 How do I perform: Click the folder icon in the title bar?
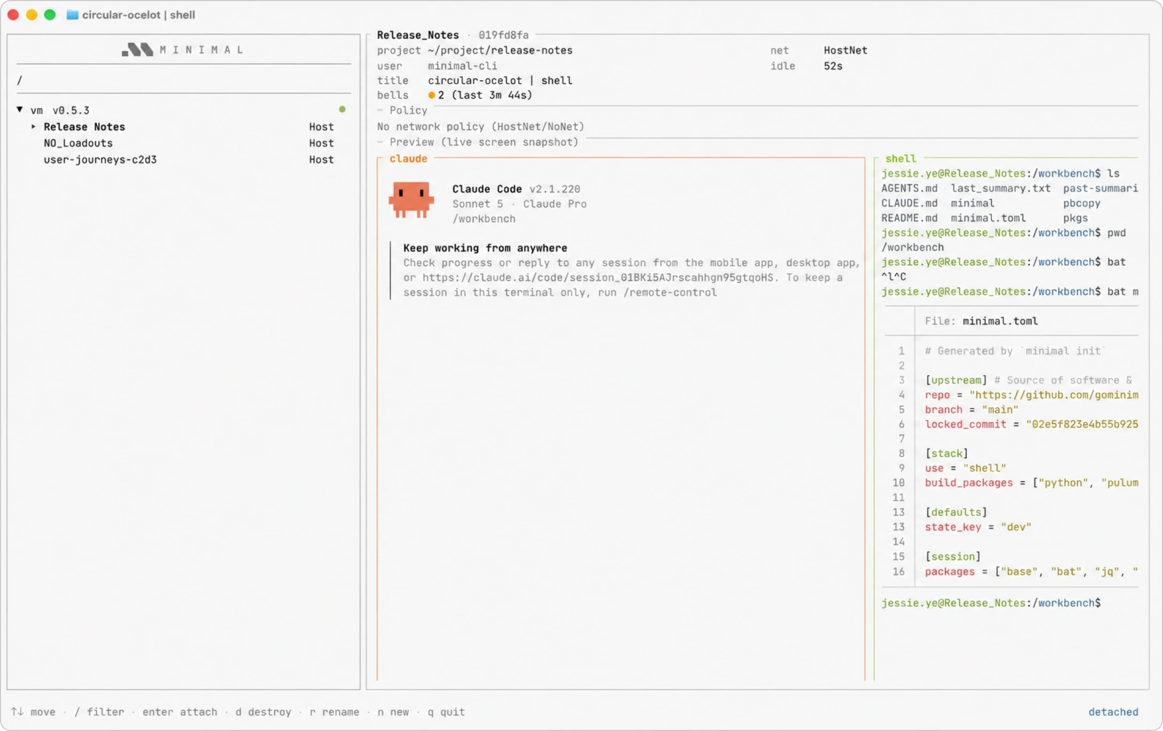click(x=72, y=14)
